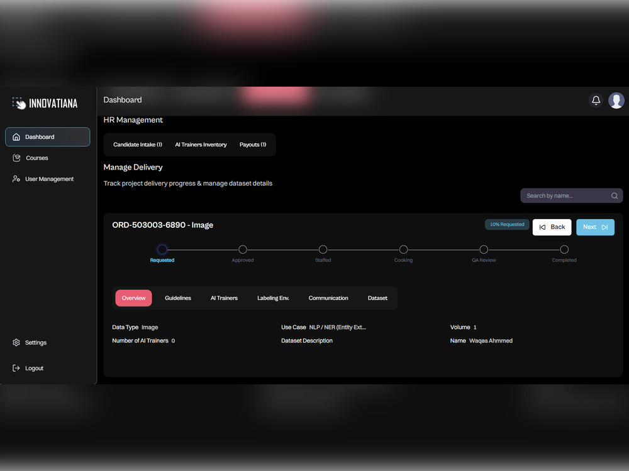
Task: Click the ORD-503003-6890 - Image title
Action: coord(162,225)
